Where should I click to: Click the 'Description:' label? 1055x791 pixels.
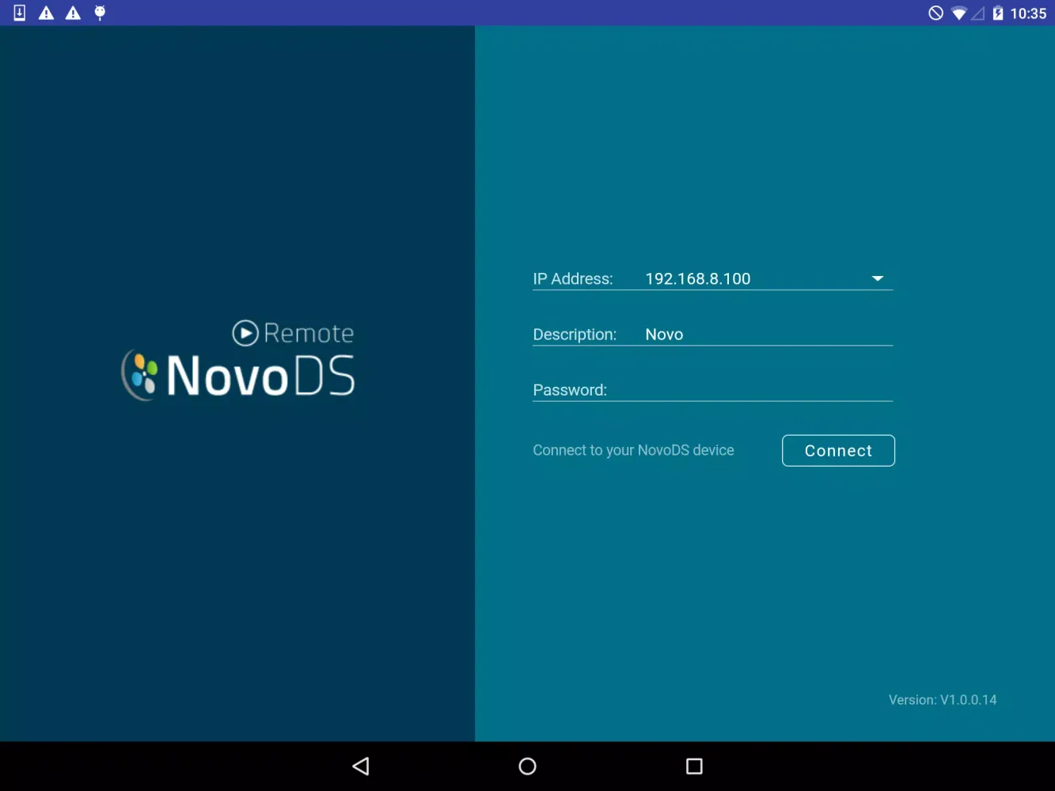(575, 334)
